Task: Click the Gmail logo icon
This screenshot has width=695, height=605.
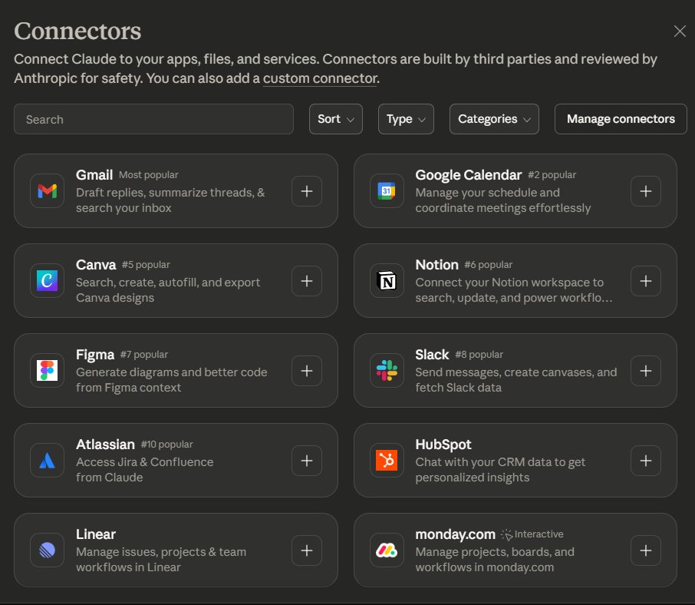Action: coord(47,191)
